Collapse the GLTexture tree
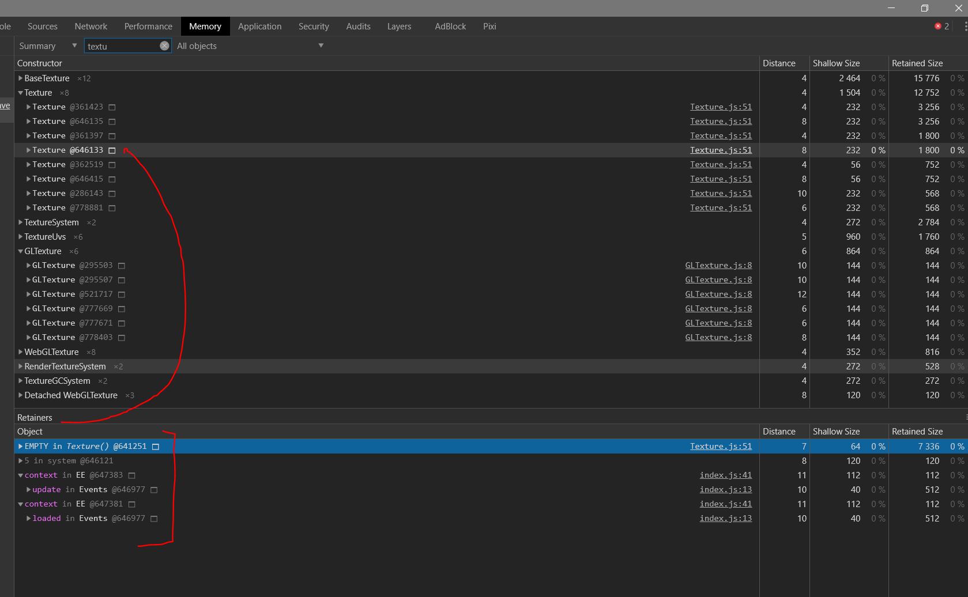968x597 pixels. (x=20, y=251)
